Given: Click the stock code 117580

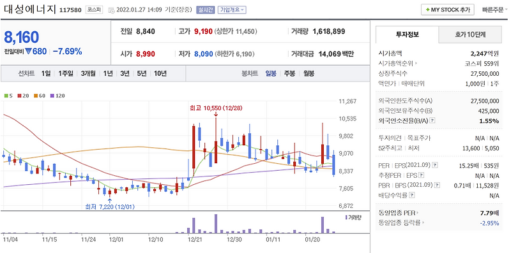Looking at the screenshot, I should [x=71, y=10].
